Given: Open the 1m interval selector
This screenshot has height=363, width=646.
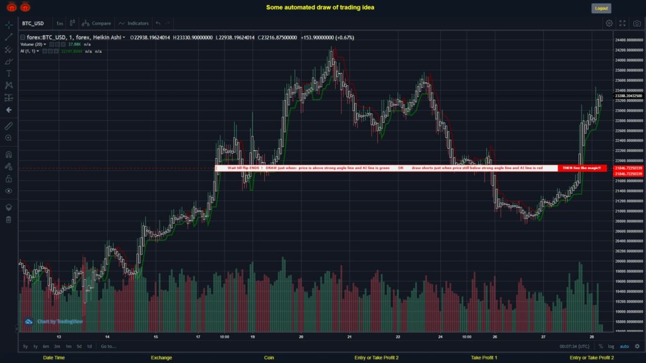Looking at the screenshot, I should pyautogui.click(x=60, y=23).
